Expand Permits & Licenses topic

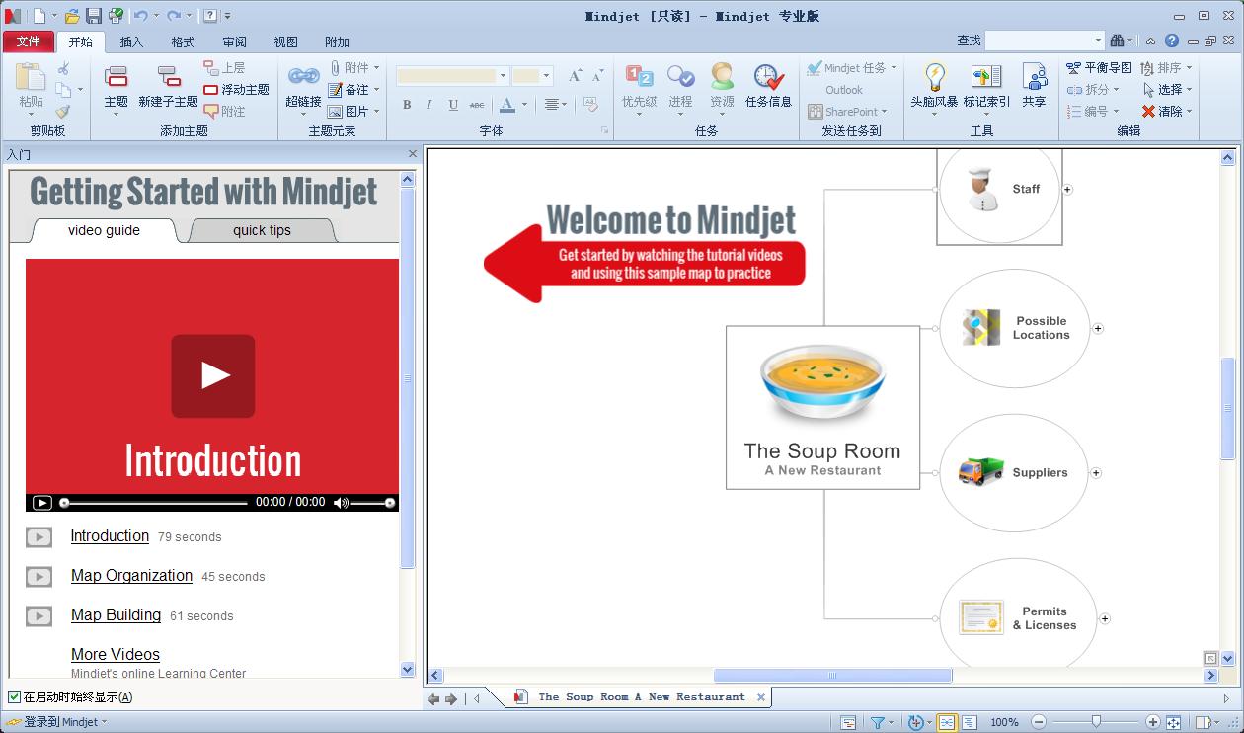[1105, 619]
